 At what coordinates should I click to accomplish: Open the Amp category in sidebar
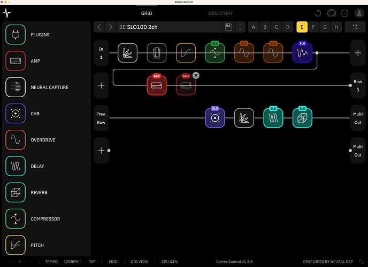(x=16, y=61)
